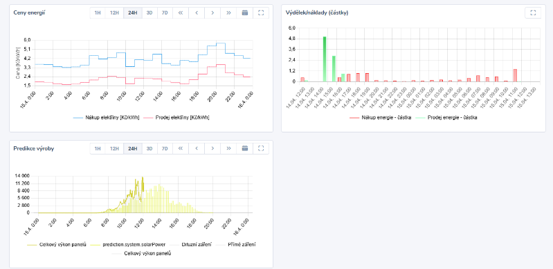Toggle Prodej energie - částka legend series

point(446,117)
